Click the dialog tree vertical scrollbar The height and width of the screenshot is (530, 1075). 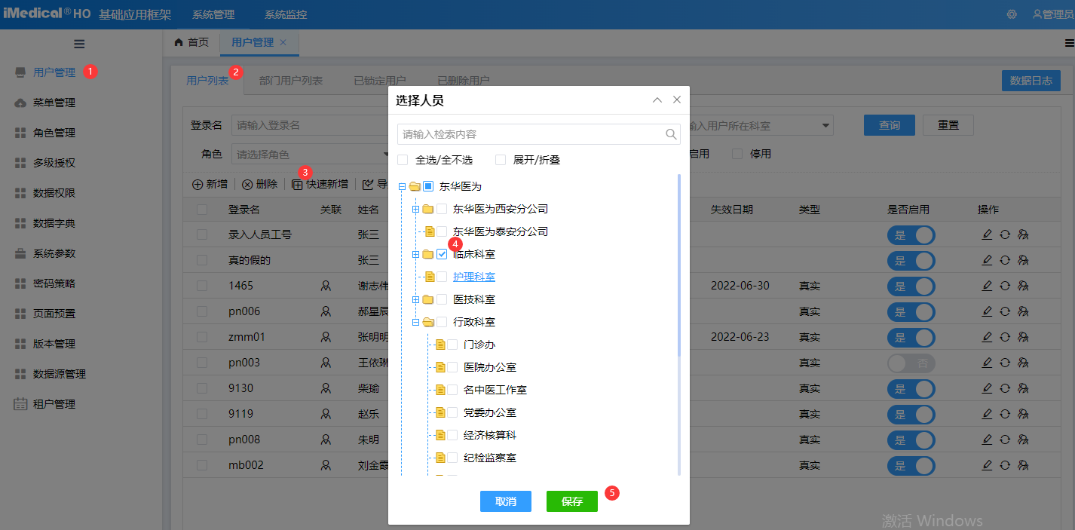[679, 264]
